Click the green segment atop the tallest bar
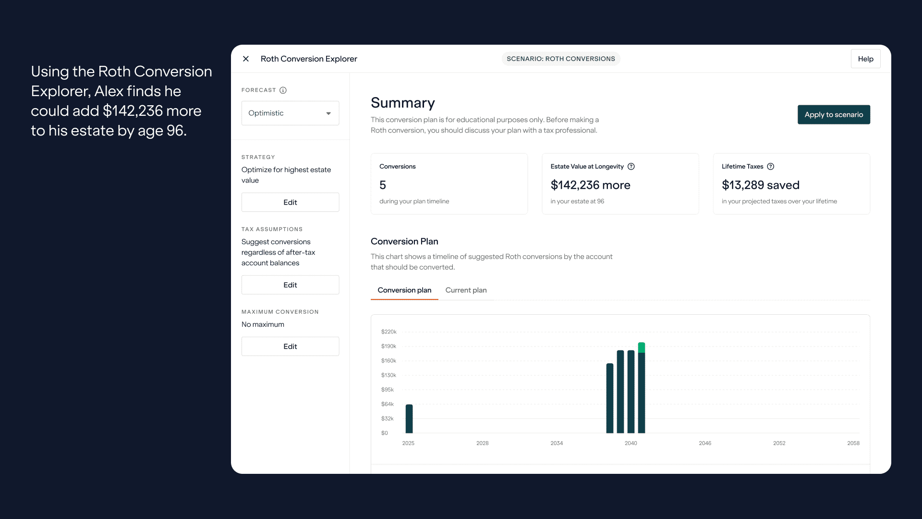The height and width of the screenshot is (519, 922). [x=641, y=347]
